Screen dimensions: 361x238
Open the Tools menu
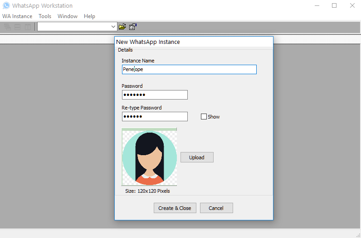click(45, 16)
